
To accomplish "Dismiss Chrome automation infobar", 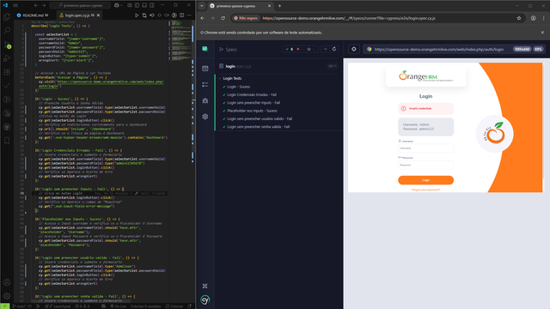I will coord(542,33).
